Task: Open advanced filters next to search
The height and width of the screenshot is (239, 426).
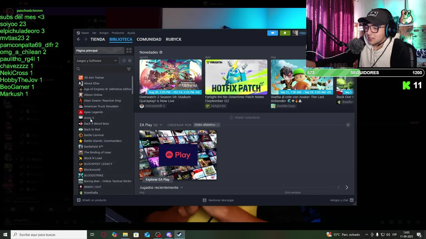Action: click(x=129, y=69)
